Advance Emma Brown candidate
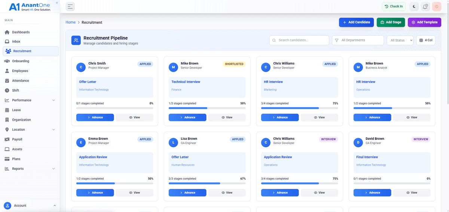Screen dimensions: 449x212 (x=95, y=193)
